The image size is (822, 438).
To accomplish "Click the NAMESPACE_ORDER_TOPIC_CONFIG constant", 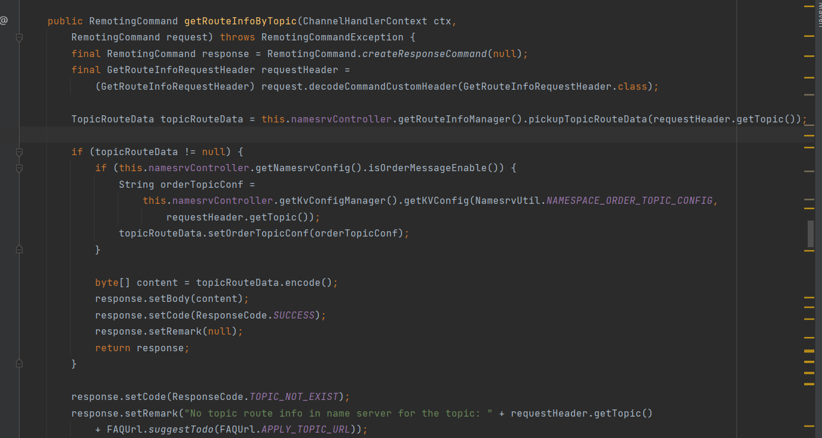I will pyautogui.click(x=629, y=201).
